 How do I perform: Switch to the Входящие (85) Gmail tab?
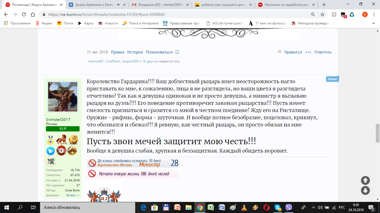pyautogui.click(x=161, y=5)
